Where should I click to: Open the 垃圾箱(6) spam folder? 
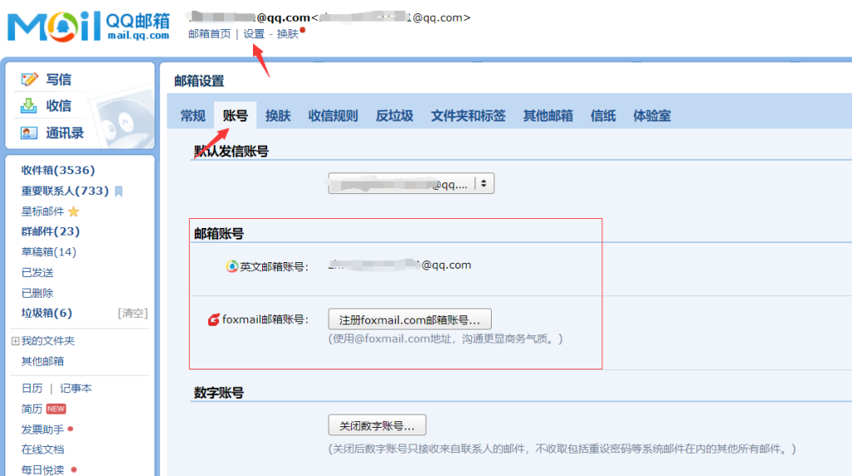coord(47,313)
